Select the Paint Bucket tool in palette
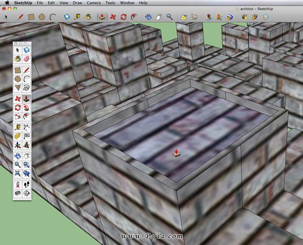 pos(18,59)
